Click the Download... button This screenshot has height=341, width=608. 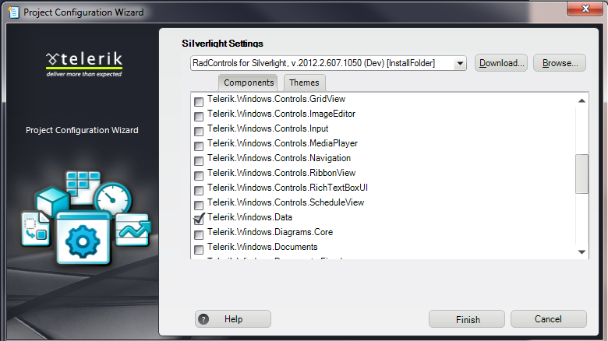[501, 63]
